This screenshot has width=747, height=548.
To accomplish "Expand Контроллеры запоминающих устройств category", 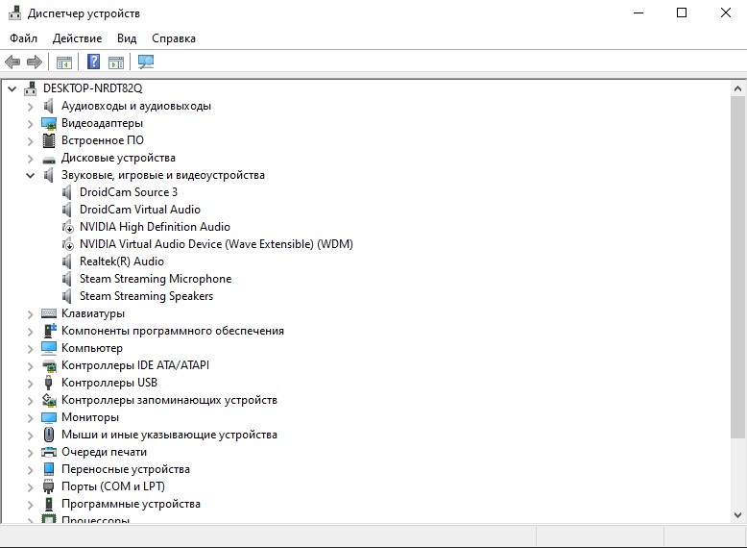I will (x=30, y=401).
